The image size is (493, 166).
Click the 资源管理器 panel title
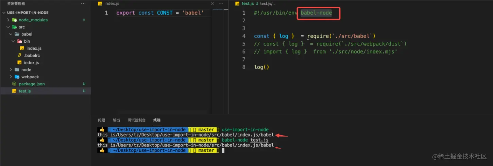pyautogui.click(x=16, y=4)
